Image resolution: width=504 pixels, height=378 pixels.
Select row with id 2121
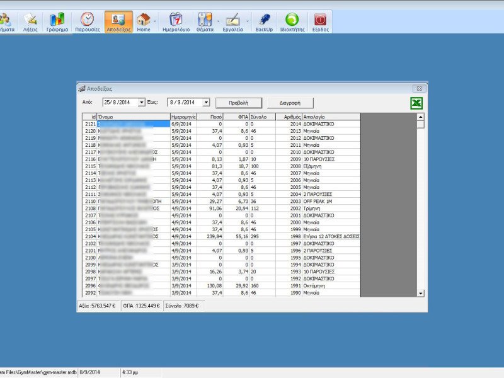(222, 124)
